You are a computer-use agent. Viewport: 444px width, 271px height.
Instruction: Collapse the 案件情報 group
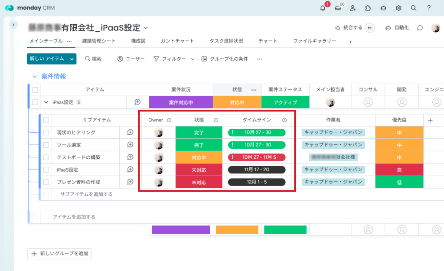(35, 76)
